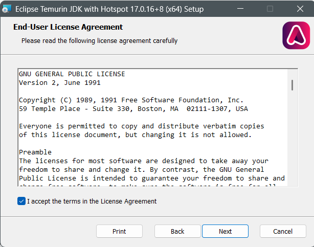Click 'freedom to share and change it' line
Viewport: 314px width, 247px height.
[x=141, y=169]
